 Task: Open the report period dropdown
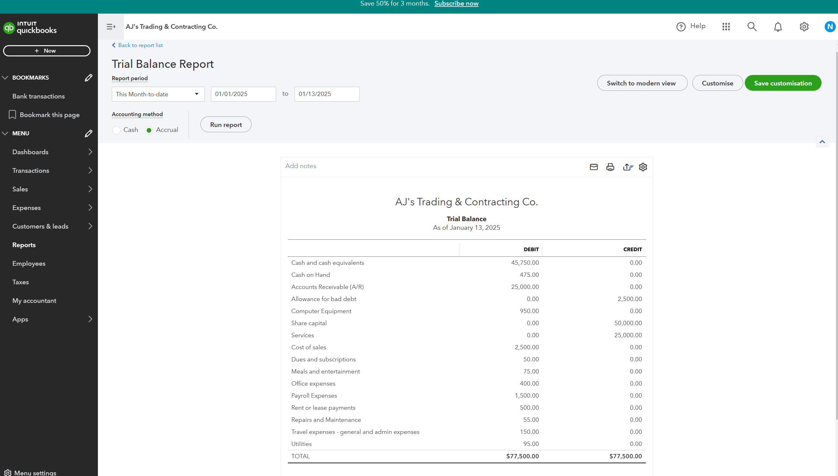158,94
